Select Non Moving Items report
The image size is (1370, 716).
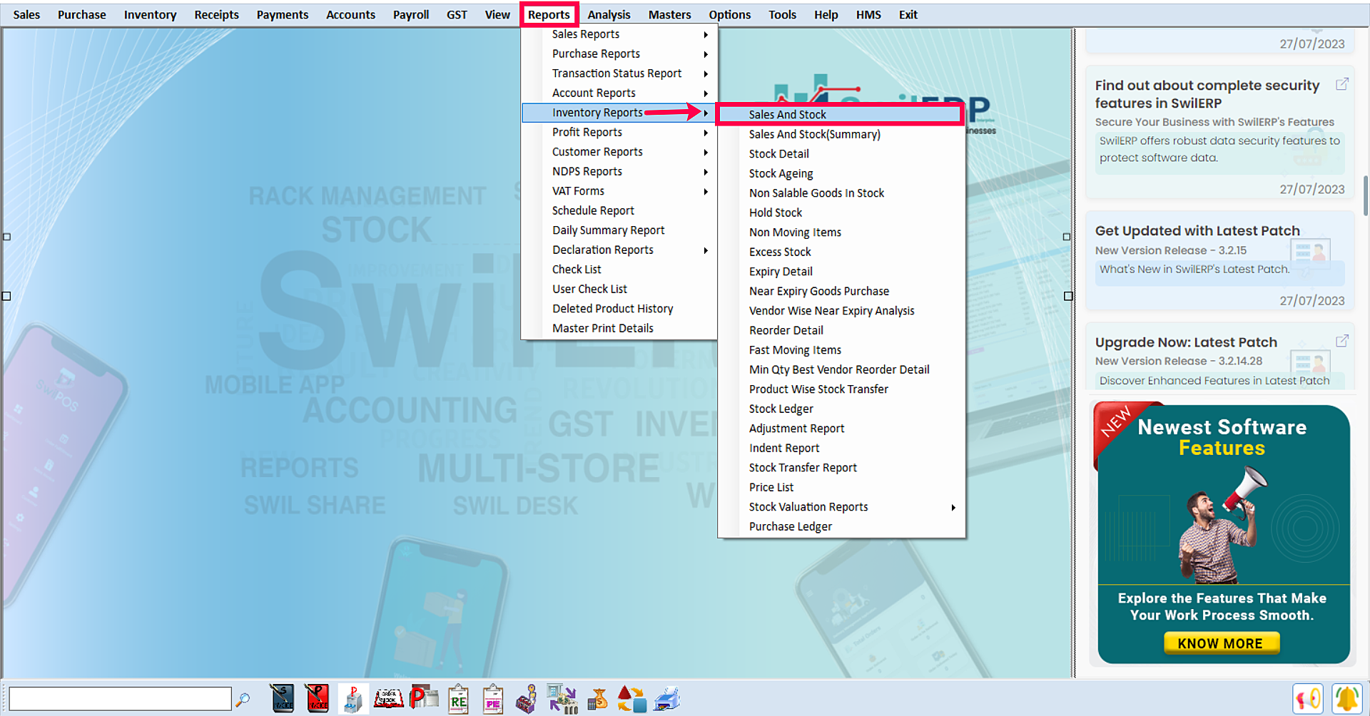tap(795, 232)
